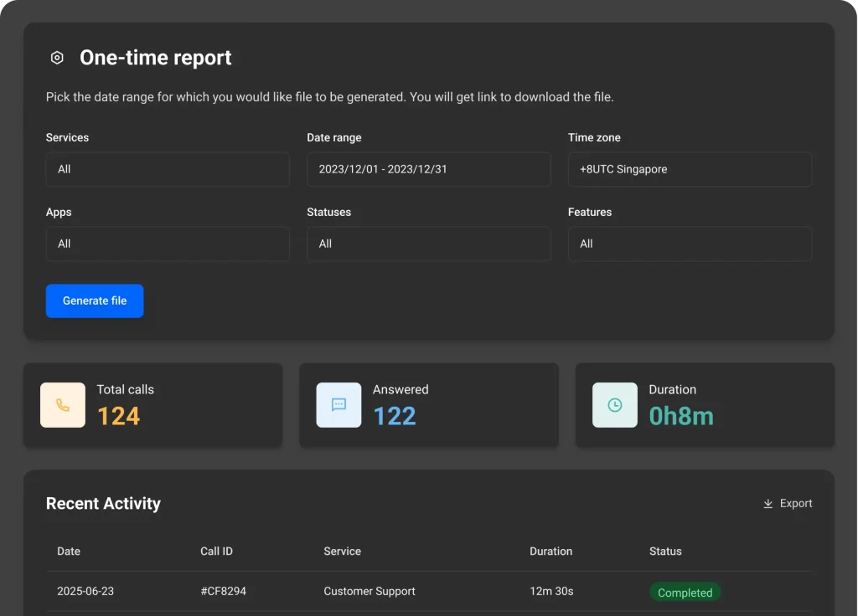This screenshot has width=858, height=616.
Task: Click the green Completed status badge
Action: click(x=685, y=593)
